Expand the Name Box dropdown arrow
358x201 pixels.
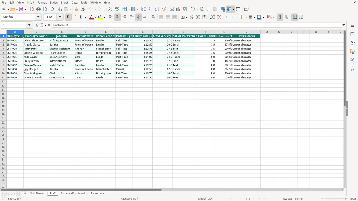[x=29, y=25]
